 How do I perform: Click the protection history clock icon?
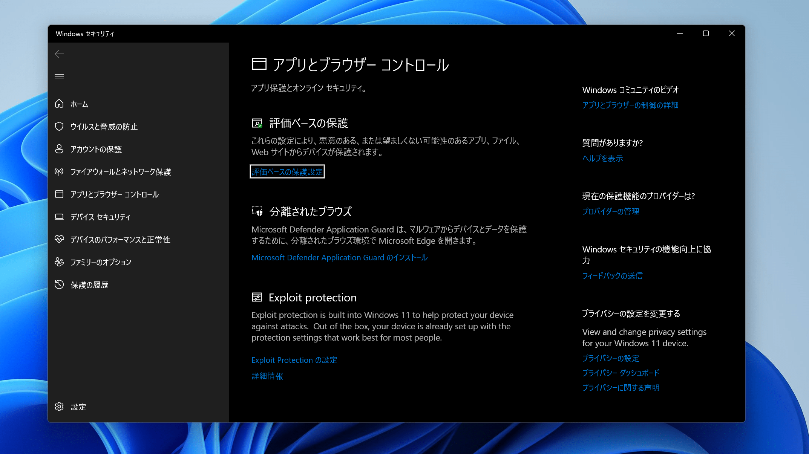pyautogui.click(x=59, y=284)
